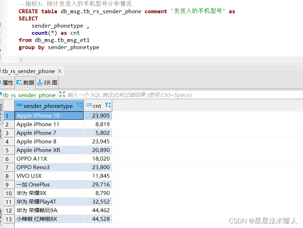Screen dimensions: 303x228
Task: Select cell Apple iPhone 10
Action: 49,116
